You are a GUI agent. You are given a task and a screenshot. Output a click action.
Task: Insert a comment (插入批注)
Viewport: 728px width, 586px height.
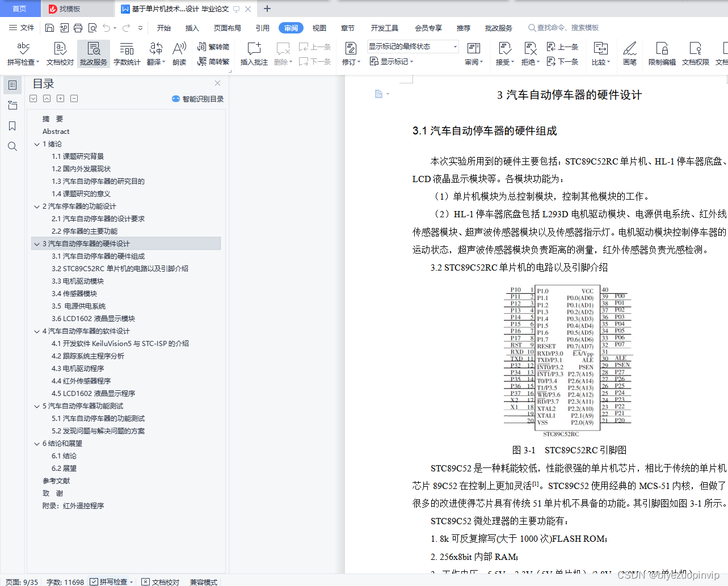click(254, 54)
